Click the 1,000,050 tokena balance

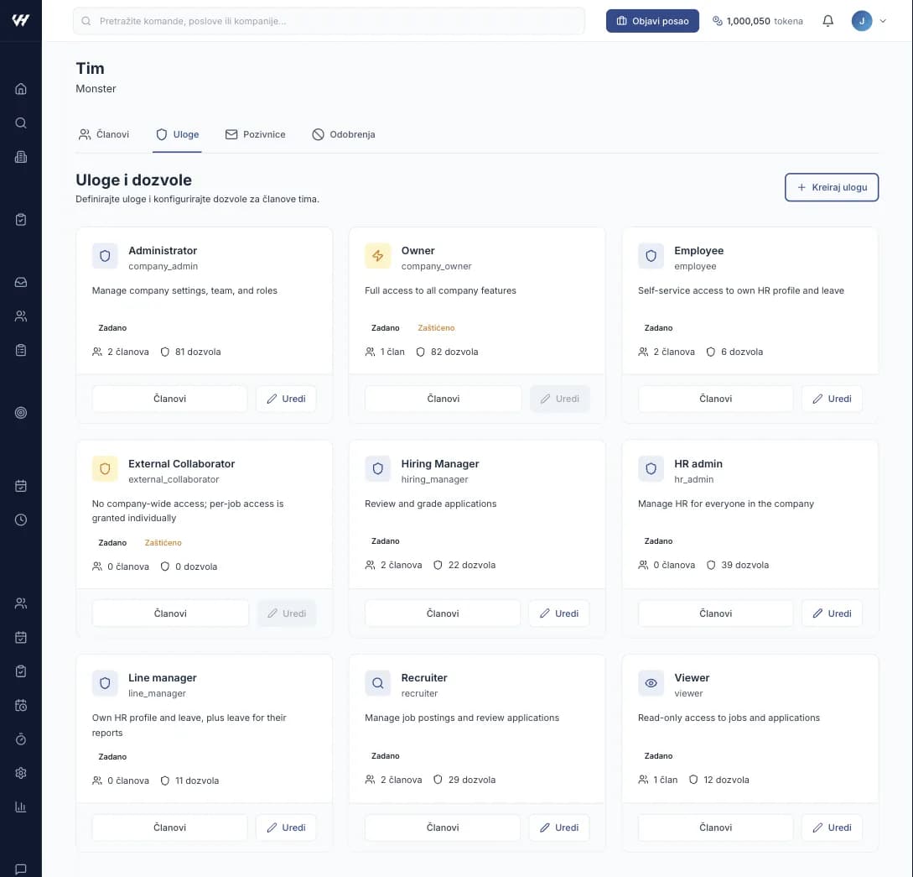coord(765,21)
